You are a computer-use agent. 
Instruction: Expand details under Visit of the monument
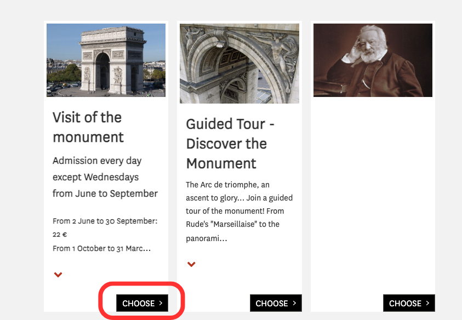[x=58, y=275]
